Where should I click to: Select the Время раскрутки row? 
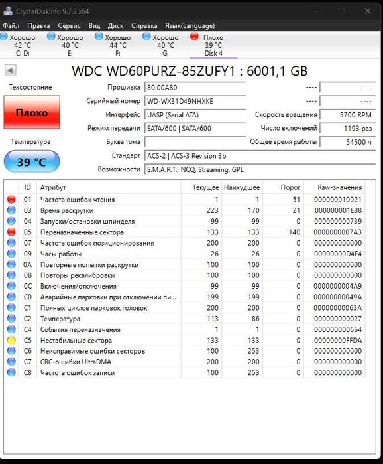coord(185,210)
